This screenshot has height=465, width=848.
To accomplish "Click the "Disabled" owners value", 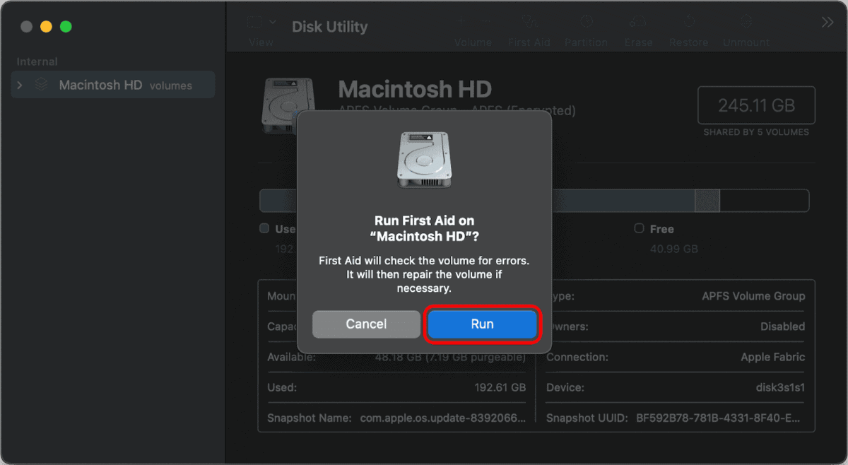I will tap(782, 326).
